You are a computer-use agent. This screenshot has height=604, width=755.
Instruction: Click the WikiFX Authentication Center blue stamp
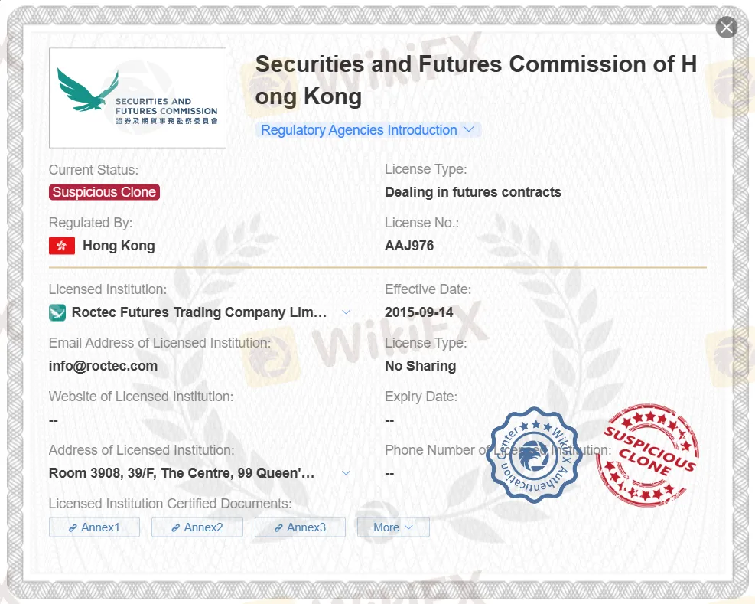tap(533, 455)
